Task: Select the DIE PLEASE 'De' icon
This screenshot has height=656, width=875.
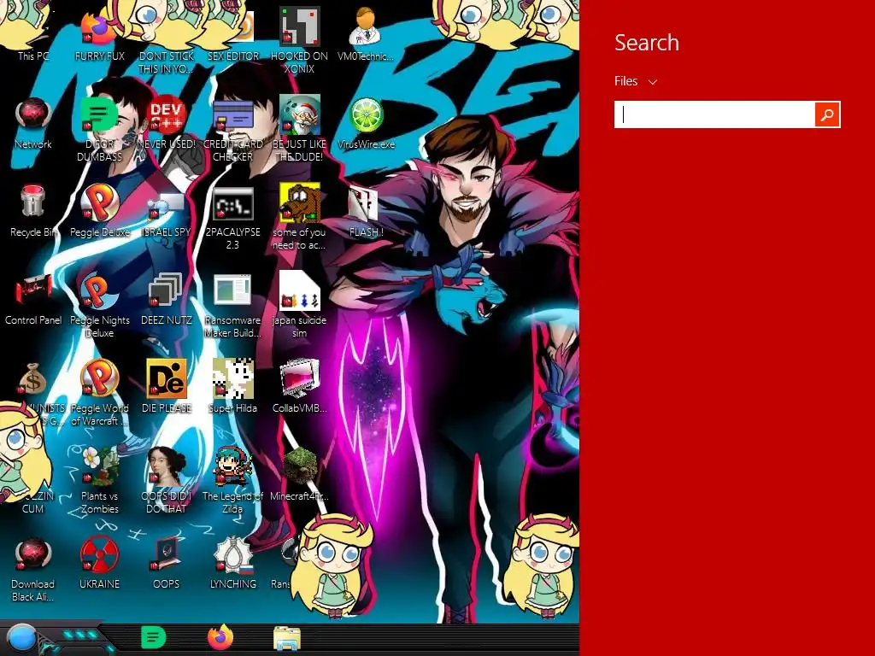Action: coord(167,387)
